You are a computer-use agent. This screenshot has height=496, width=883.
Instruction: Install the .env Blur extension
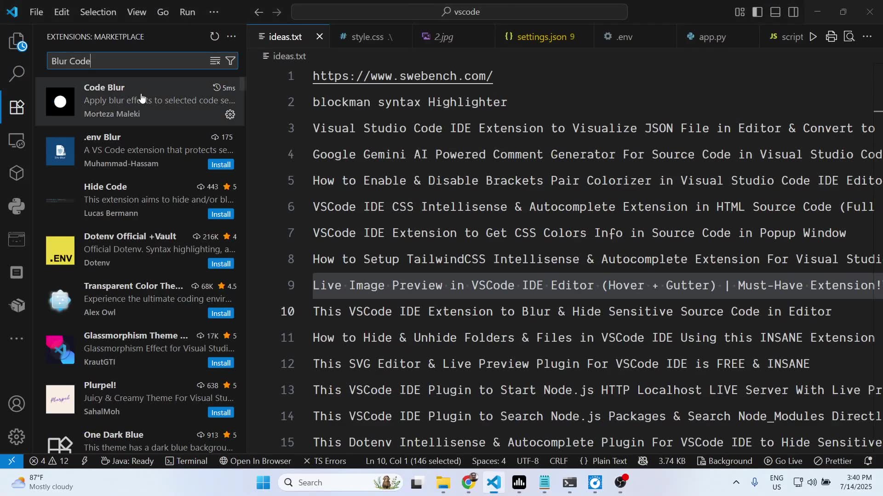(x=221, y=164)
